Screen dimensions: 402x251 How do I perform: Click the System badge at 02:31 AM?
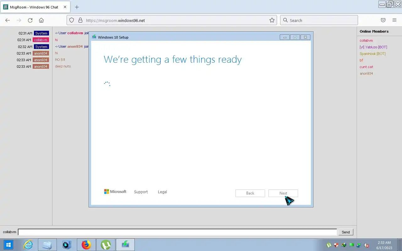click(41, 33)
